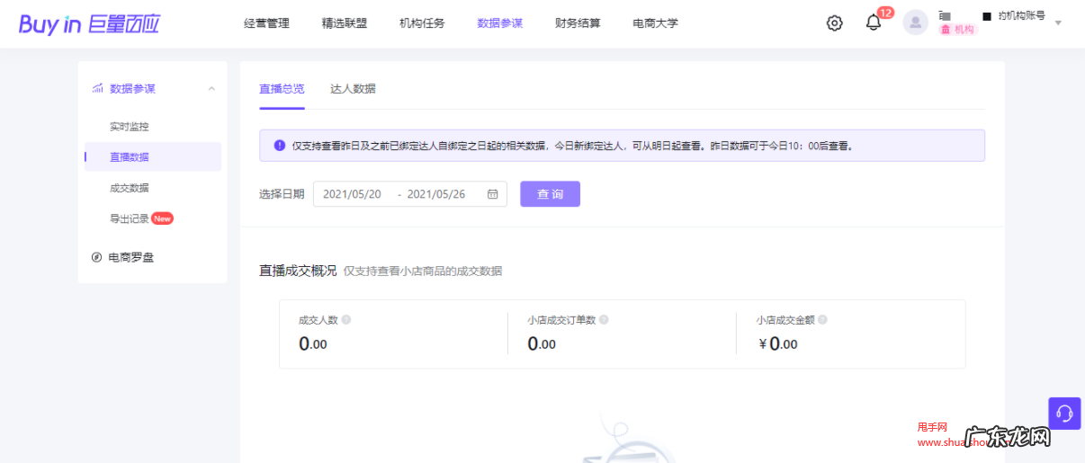Viewport: 1085px width, 463px height.
Task: Open 财务结算 menu
Action: [x=578, y=23]
